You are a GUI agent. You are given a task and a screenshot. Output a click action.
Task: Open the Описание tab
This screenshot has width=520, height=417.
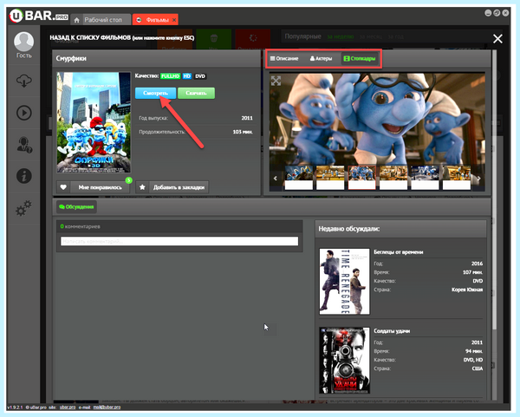coord(284,58)
